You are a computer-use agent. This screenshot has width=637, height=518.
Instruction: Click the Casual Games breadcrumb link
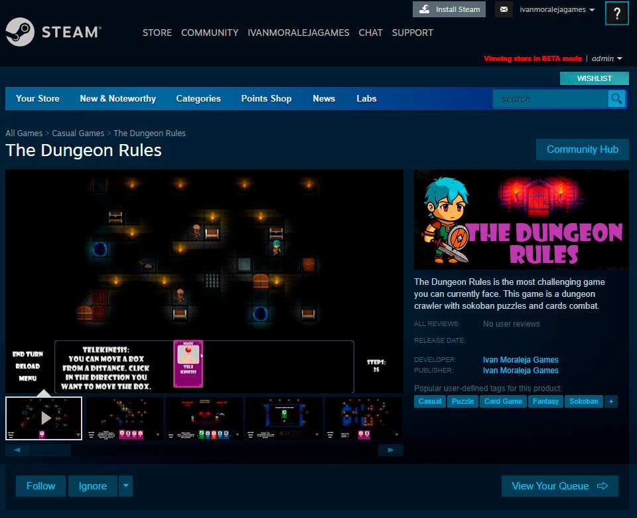click(x=78, y=133)
